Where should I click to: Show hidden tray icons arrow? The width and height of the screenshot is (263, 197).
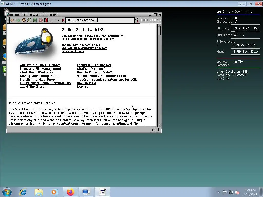(x=218, y=192)
